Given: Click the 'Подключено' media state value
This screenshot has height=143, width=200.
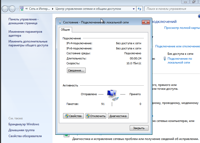Looking at the screenshot, I should pos(133,53).
